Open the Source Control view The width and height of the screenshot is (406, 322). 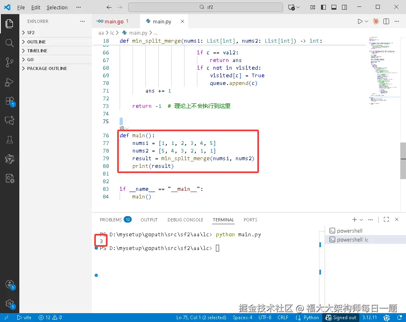pos(9,62)
